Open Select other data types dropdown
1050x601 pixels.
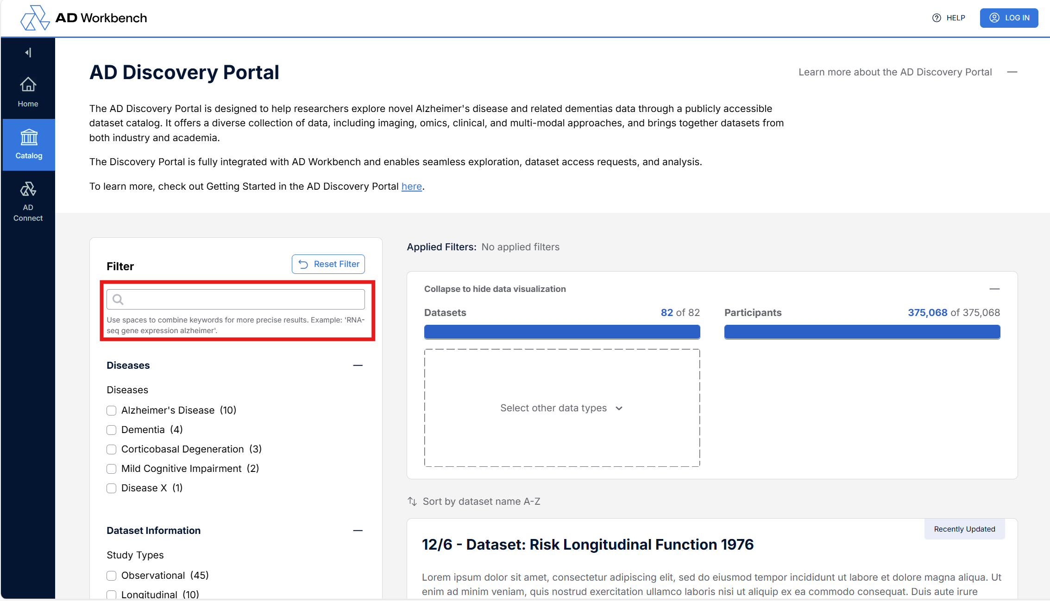click(x=561, y=408)
